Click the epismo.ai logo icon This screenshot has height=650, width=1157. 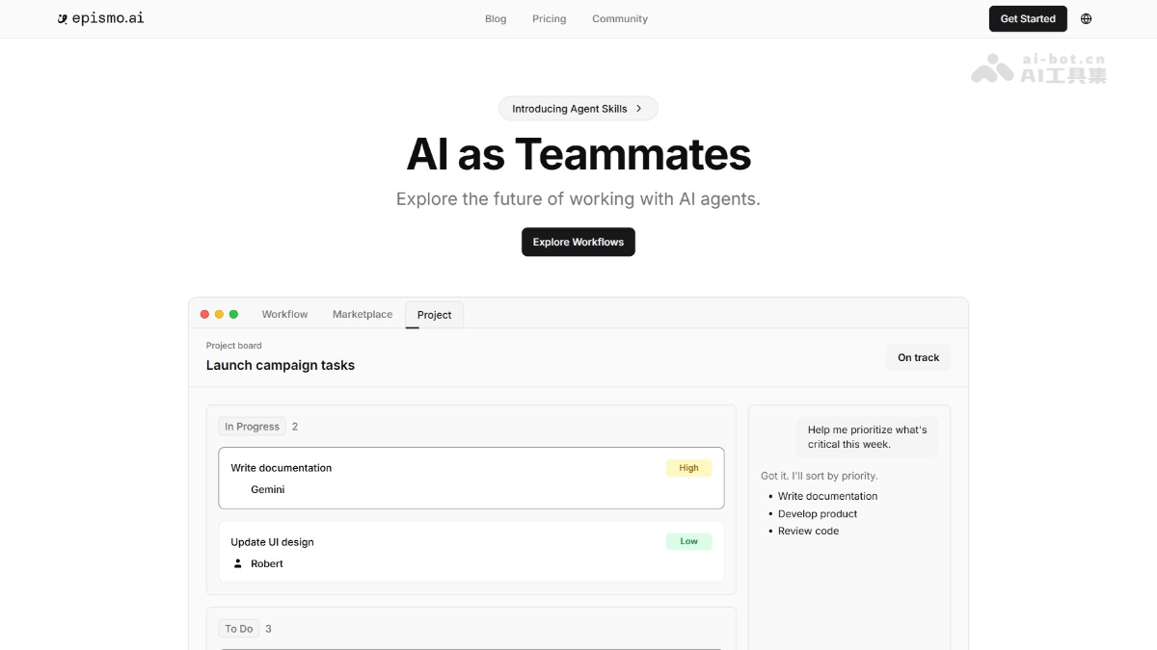(x=63, y=19)
